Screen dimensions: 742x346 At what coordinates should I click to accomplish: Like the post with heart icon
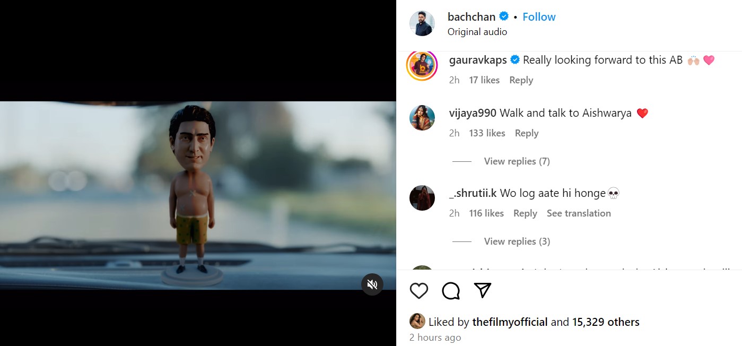tap(419, 291)
